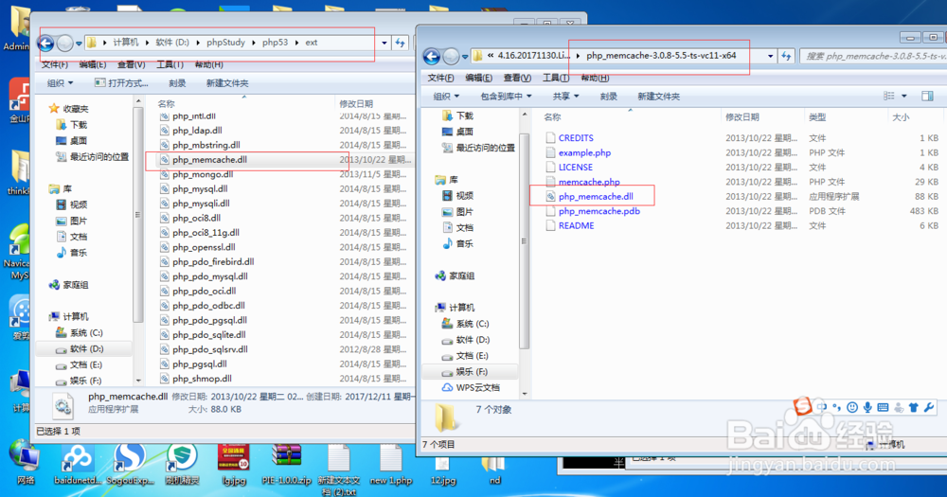Click 刻录 in the ext window toolbar

pos(177,82)
